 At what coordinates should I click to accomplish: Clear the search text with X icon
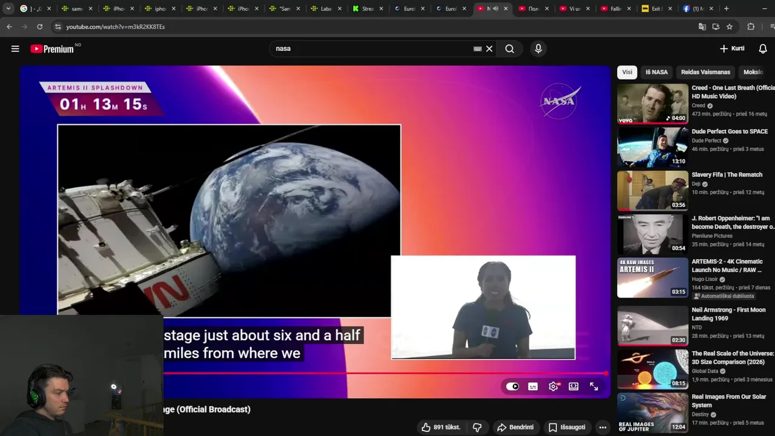489,48
